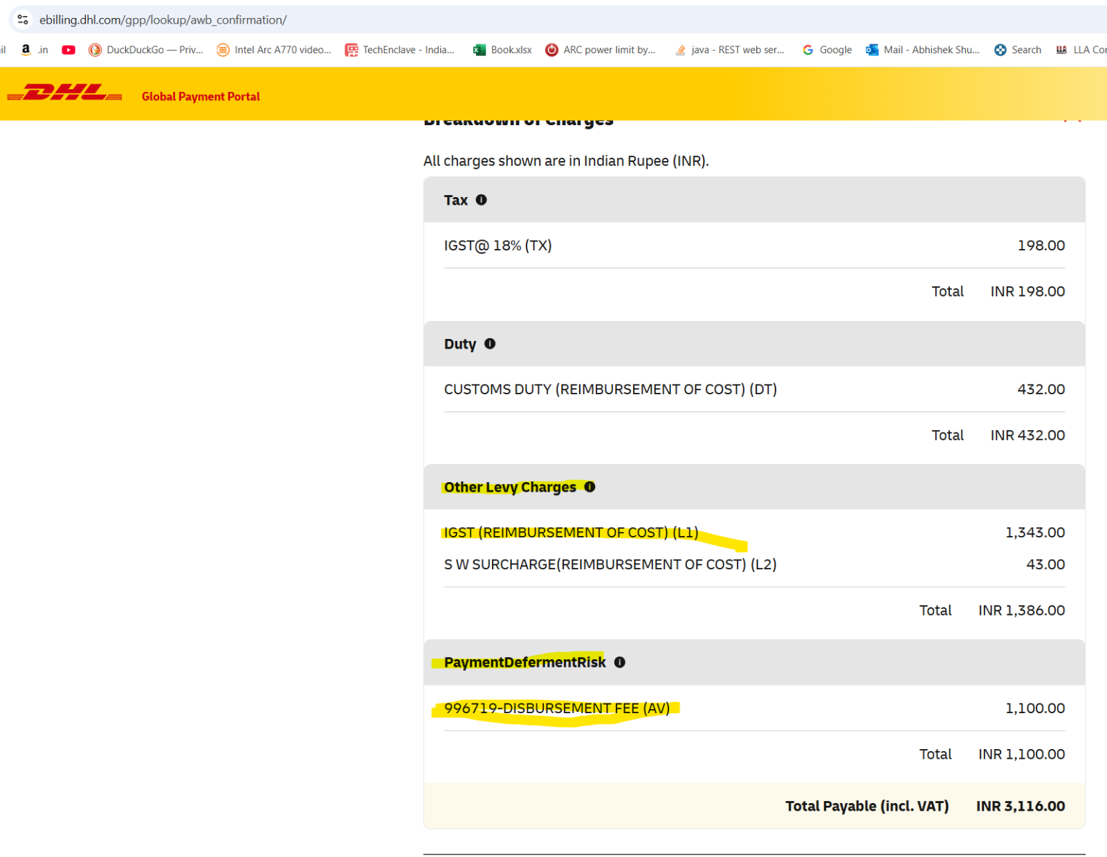Screen dimensions: 1107x857
Task: Show info tooltip for Duty section
Action: coord(490,344)
